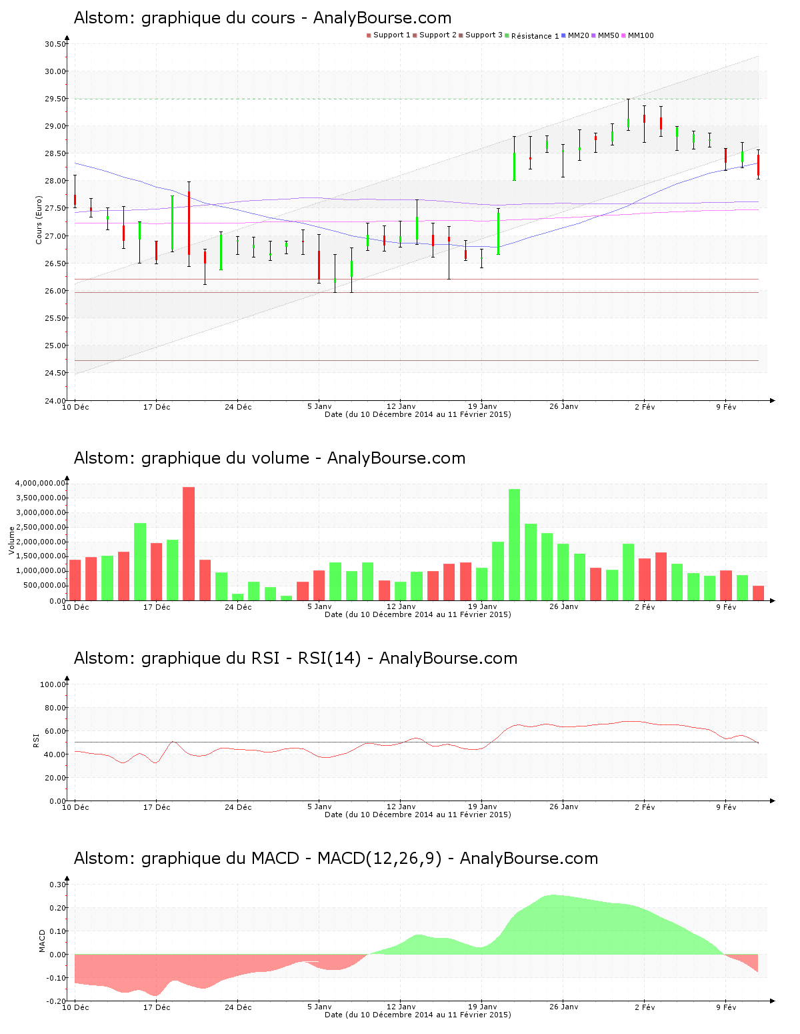Screen dimensions: 800x1034
Task: Click '17 Déc' under the volume chart
Action: [157, 607]
